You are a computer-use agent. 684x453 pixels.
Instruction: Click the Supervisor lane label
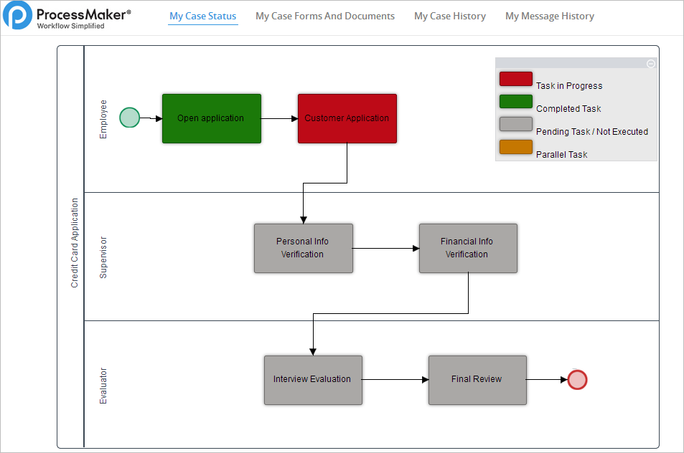pos(103,257)
